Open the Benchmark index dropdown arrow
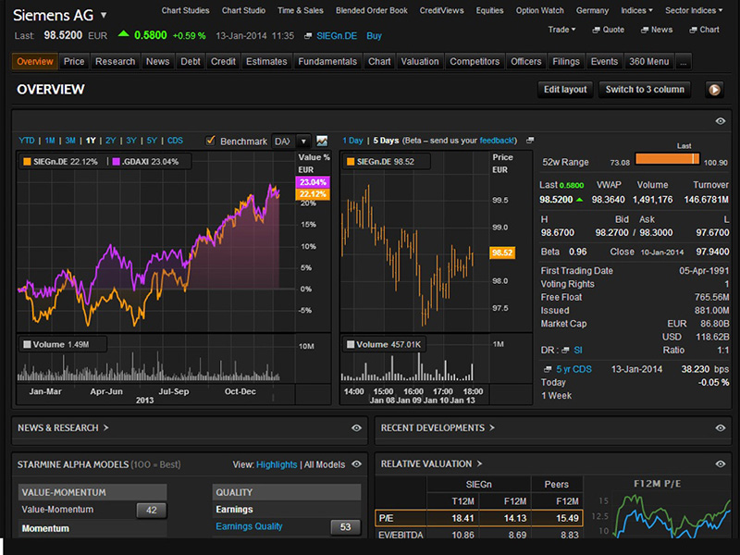 302,142
